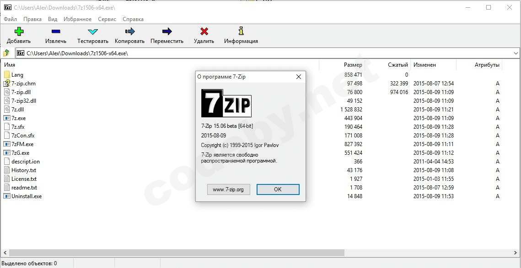The height and width of the screenshot is (268, 521).
Task: Select the descript.ion file icon
Action: [7, 162]
